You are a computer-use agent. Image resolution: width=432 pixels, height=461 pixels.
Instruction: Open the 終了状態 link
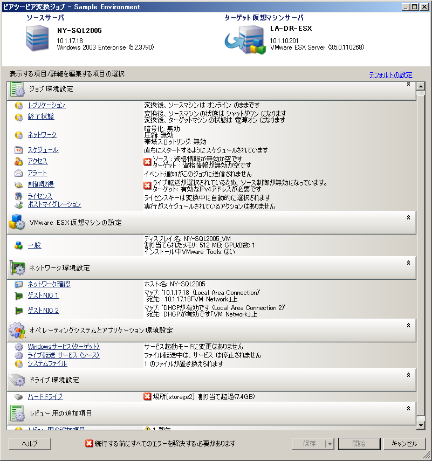(x=41, y=116)
